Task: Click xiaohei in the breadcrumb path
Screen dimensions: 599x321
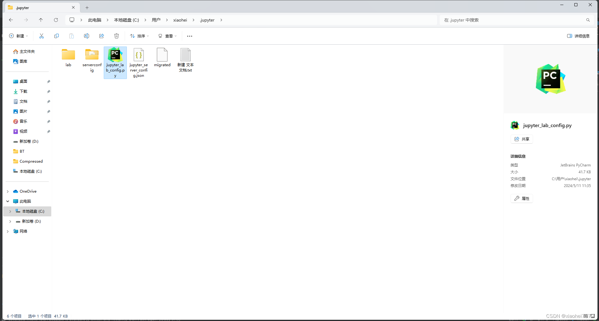Action: (180, 20)
